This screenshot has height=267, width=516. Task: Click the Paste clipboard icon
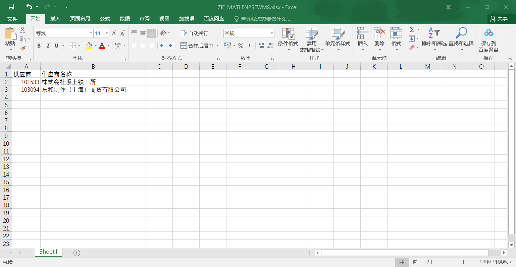[10, 33]
